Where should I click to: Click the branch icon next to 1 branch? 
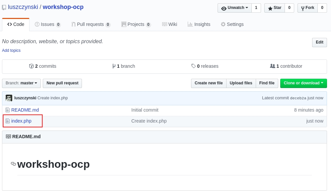(114, 66)
